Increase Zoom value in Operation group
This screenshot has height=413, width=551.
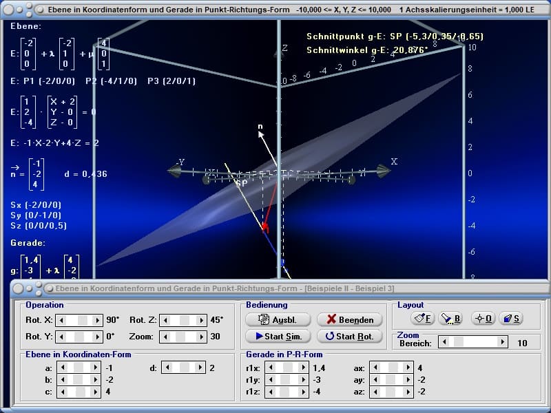pyautogui.click(x=201, y=337)
